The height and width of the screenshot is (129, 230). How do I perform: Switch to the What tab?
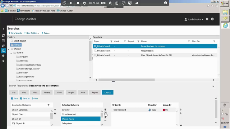[x=35, y=92]
